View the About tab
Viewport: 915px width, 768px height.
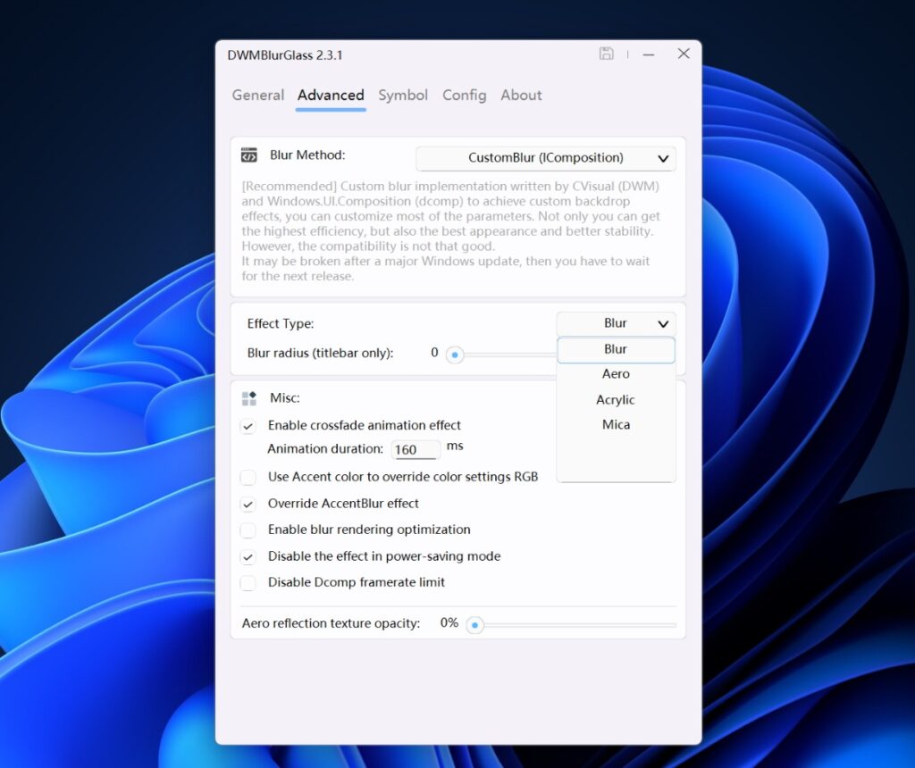[x=521, y=96]
